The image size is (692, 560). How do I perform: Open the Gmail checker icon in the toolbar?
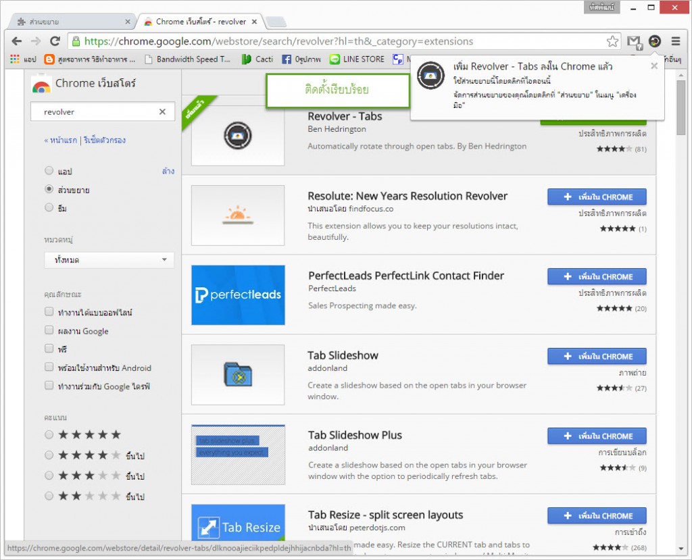tap(633, 41)
